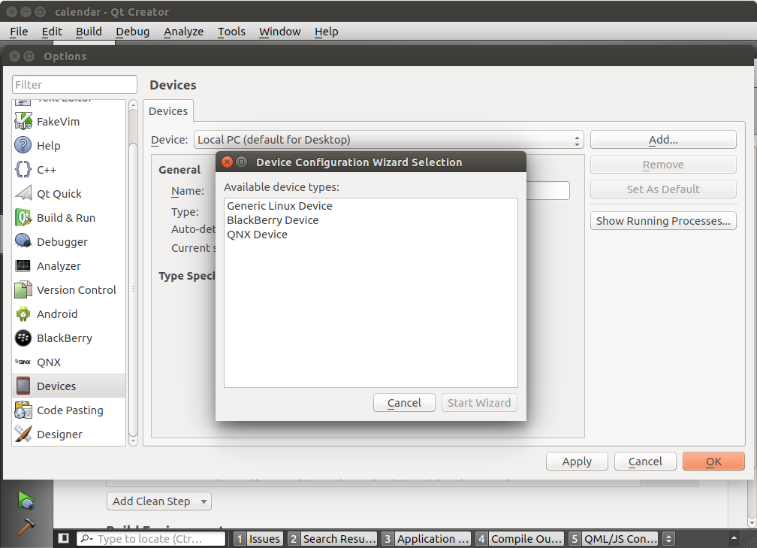Screen dimensions: 757x548
Task: Open the Debug menu
Action: coord(132,32)
